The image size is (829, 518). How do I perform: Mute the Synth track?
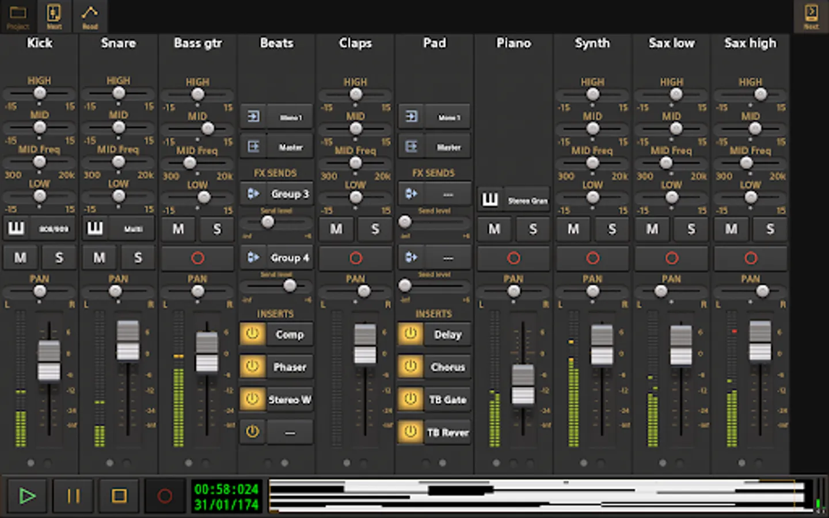[573, 229]
